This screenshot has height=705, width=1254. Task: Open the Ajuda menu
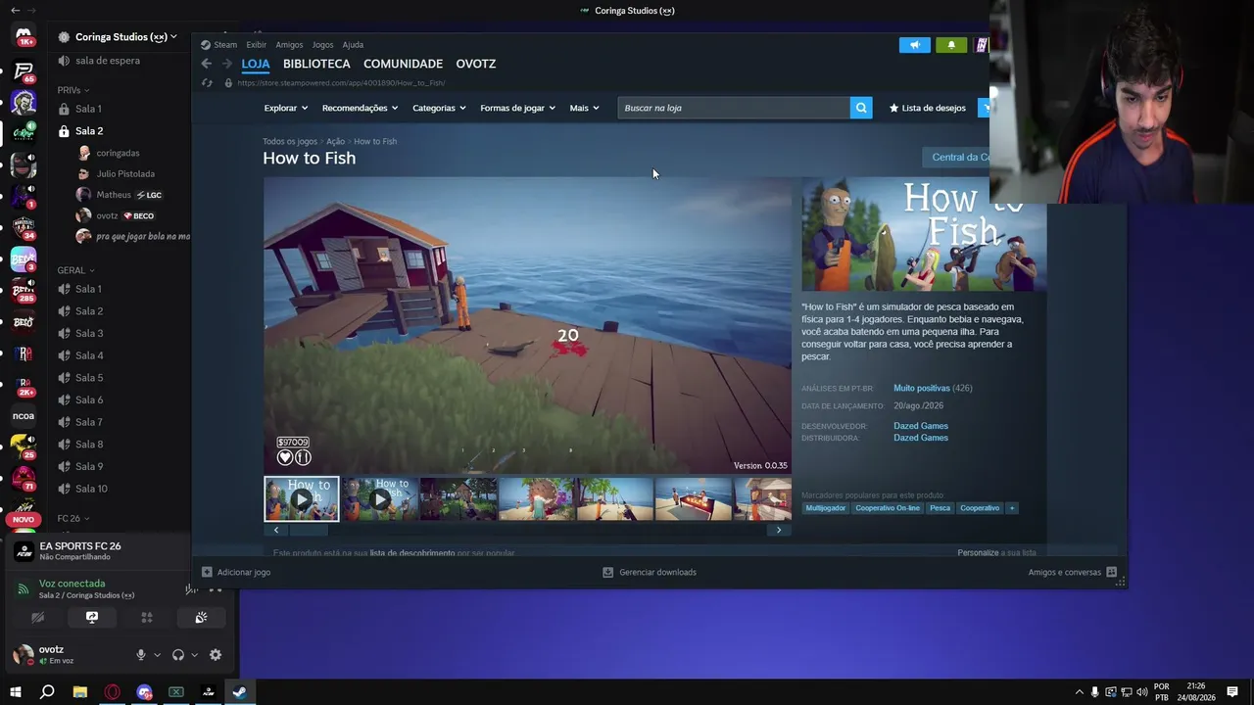click(x=353, y=45)
